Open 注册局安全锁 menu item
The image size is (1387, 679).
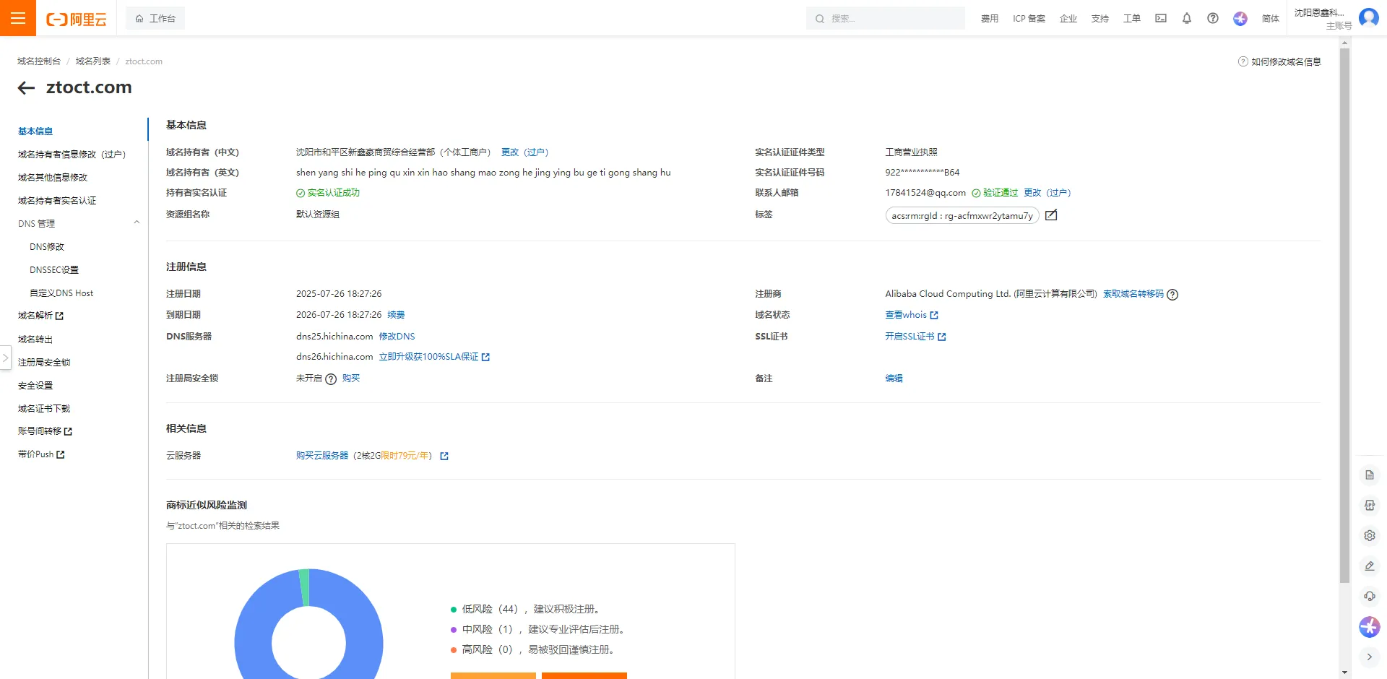(x=44, y=363)
